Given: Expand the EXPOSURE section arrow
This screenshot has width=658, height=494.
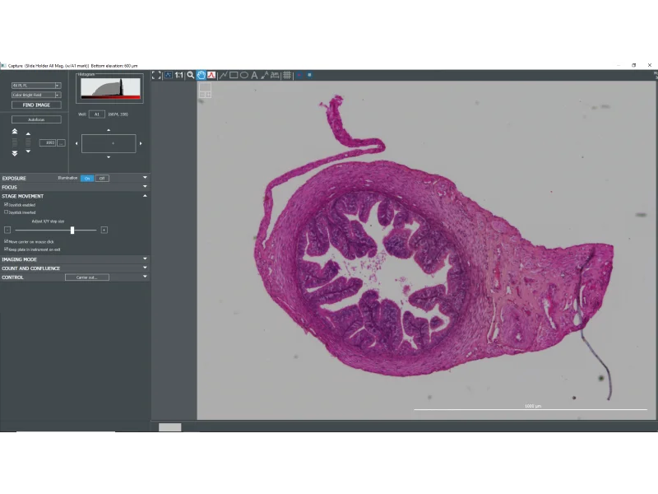Looking at the screenshot, I should pyautogui.click(x=145, y=178).
